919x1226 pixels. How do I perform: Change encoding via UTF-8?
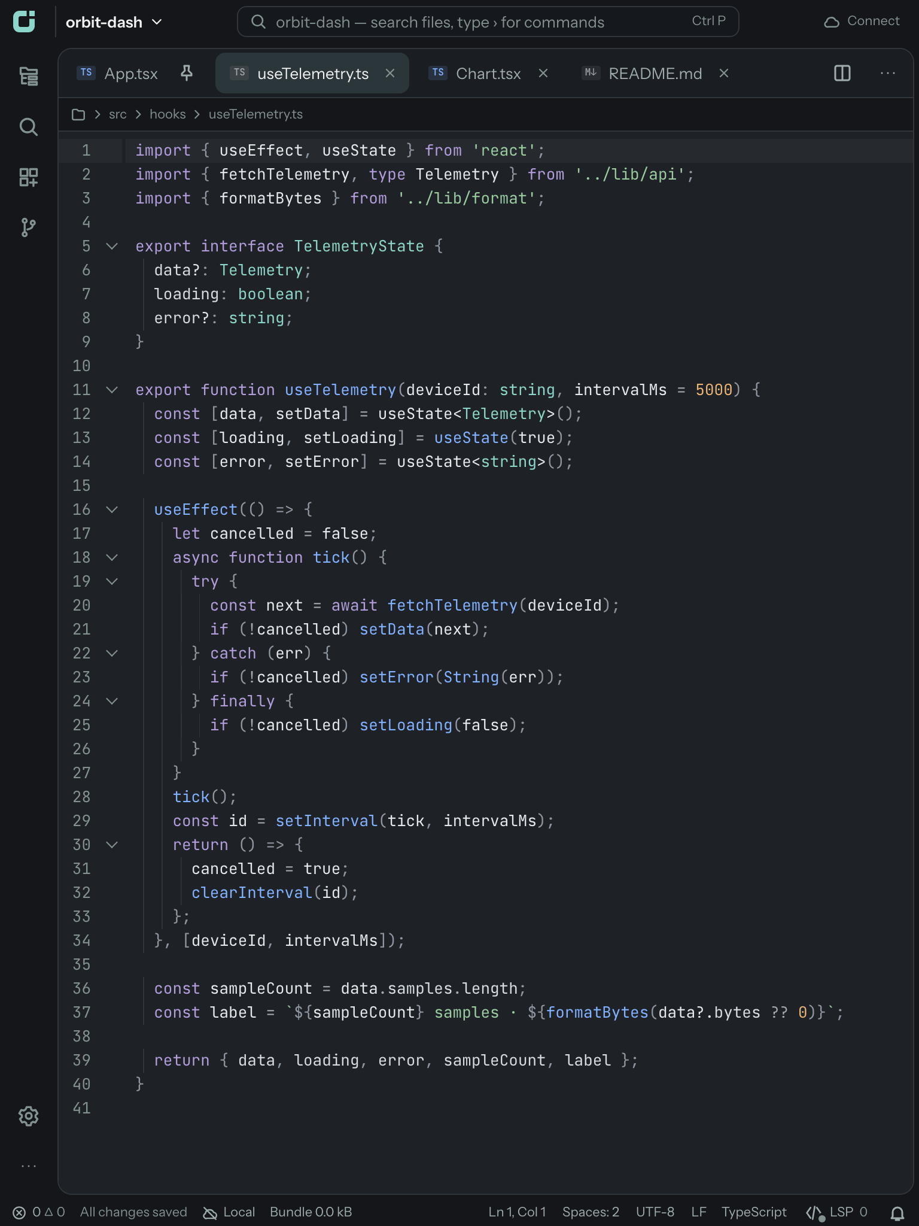point(655,1212)
